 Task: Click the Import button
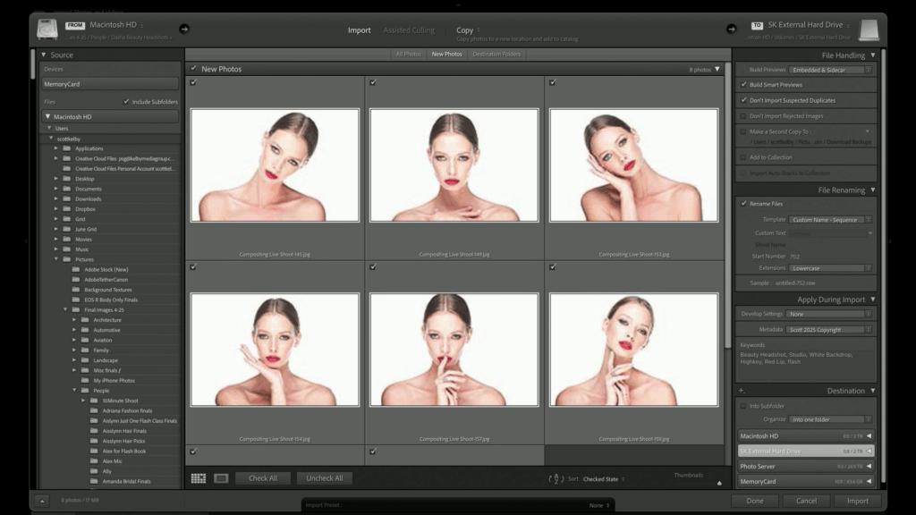point(857,501)
